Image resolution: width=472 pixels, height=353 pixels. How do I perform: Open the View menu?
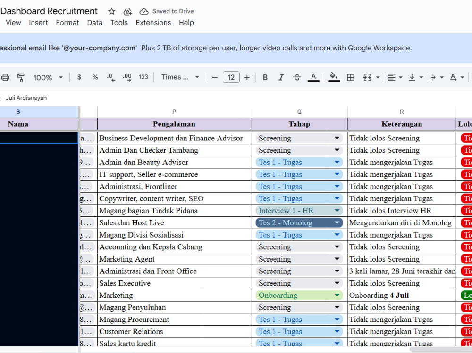(x=13, y=23)
